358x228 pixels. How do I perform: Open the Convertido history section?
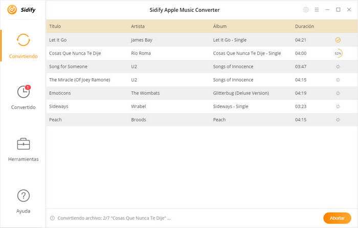pos(24,98)
